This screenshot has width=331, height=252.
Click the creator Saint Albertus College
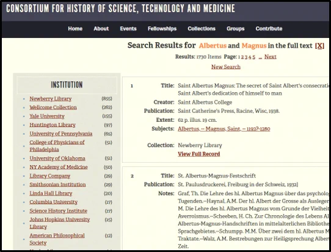coord(205,102)
